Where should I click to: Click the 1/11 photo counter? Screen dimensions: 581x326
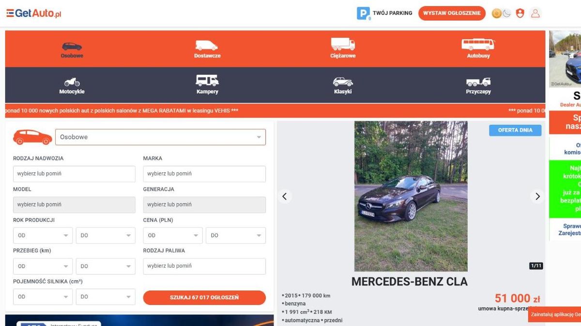(536, 266)
